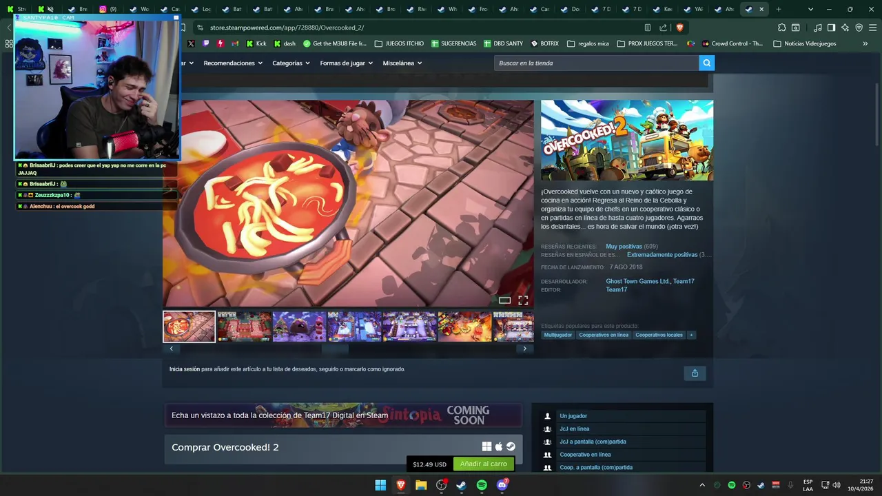Select the first pasta trailer thumbnail
882x496 pixels.
pos(189,327)
